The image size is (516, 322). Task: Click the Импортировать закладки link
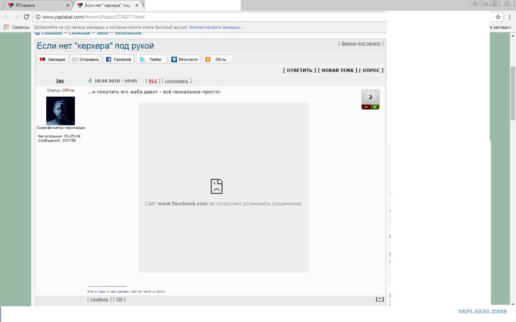point(216,27)
